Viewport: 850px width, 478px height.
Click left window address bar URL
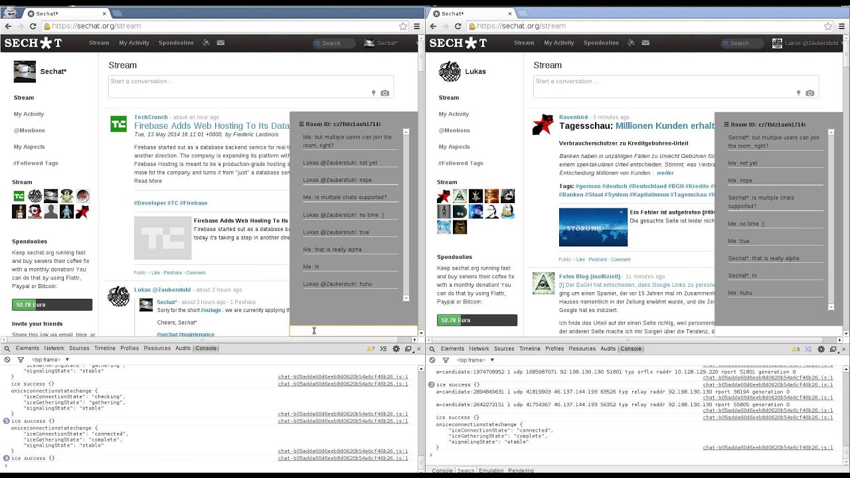[x=96, y=26]
